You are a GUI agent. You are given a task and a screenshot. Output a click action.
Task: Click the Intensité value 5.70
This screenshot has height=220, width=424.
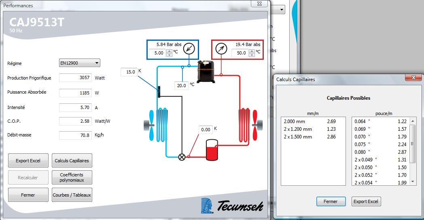(75, 107)
